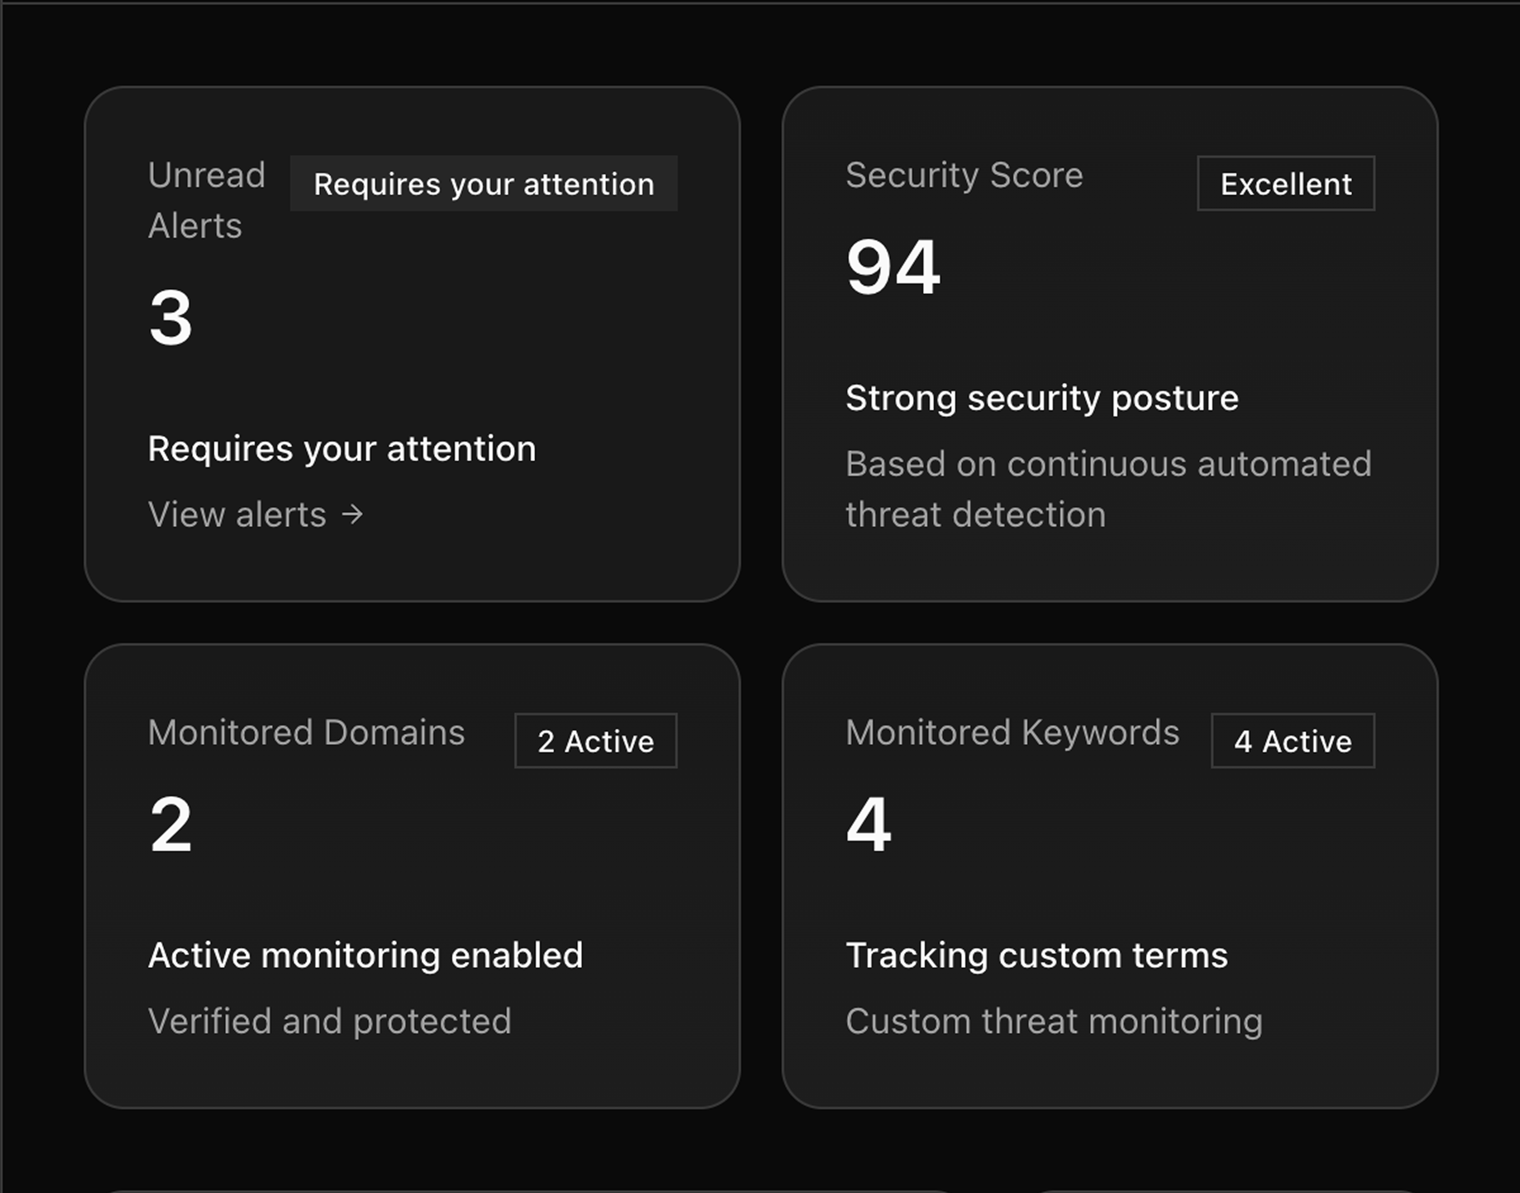Click the Requires your attention badge
Image resolution: width=1520 pixels, height=1193 pixels.
coord(483,184)
